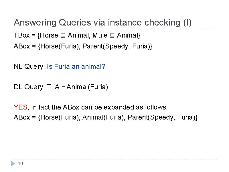This screenshot has height=172, width=229.
Task: Click the red 'YES' text
Action: [21, 107]
